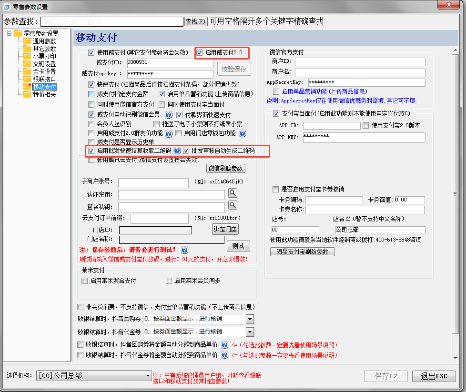Click folder icon of 特价相关
The image size is (466, 392).
[x=27, y=94]
